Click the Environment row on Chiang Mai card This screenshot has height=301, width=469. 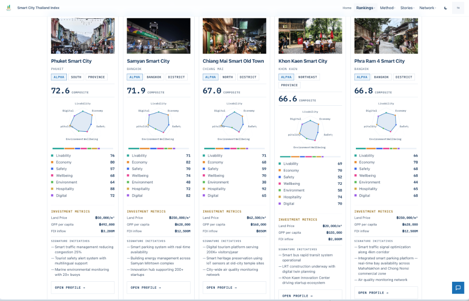pos(234,182)
